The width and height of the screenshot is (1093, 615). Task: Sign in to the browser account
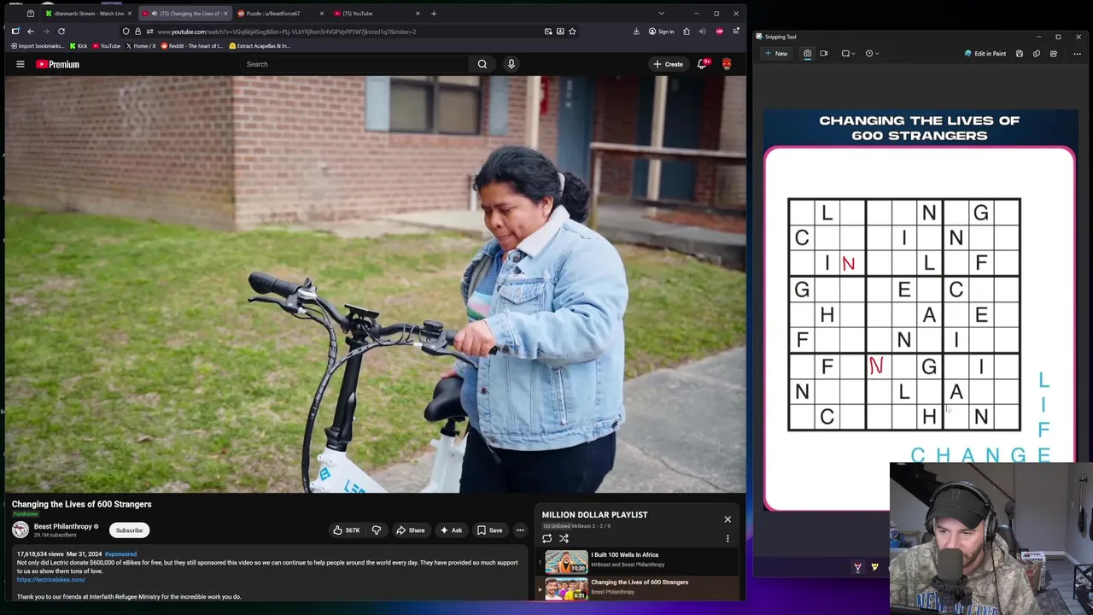(661, 32)
